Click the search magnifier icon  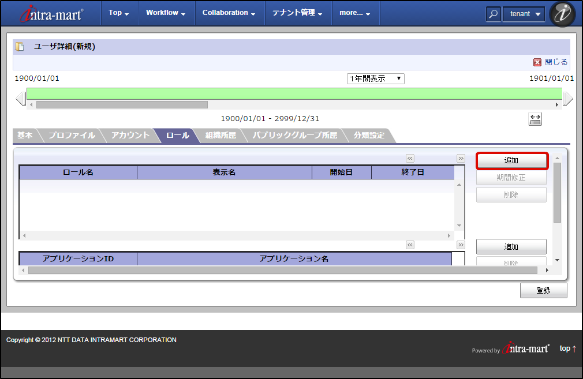pyautogui.click(x=493, y=14)
